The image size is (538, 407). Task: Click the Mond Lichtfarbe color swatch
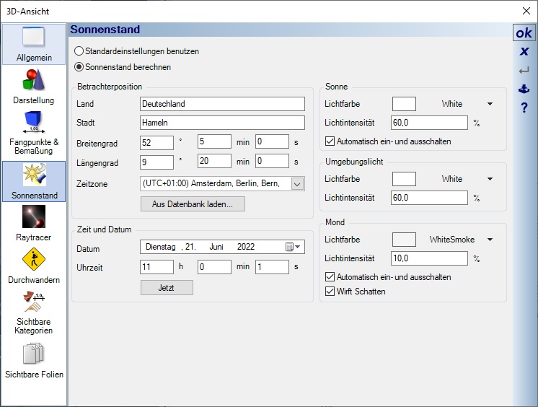pyautogui.click(x=404, y=240)
